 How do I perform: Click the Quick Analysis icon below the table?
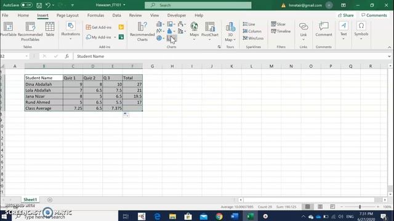[126, 115]
